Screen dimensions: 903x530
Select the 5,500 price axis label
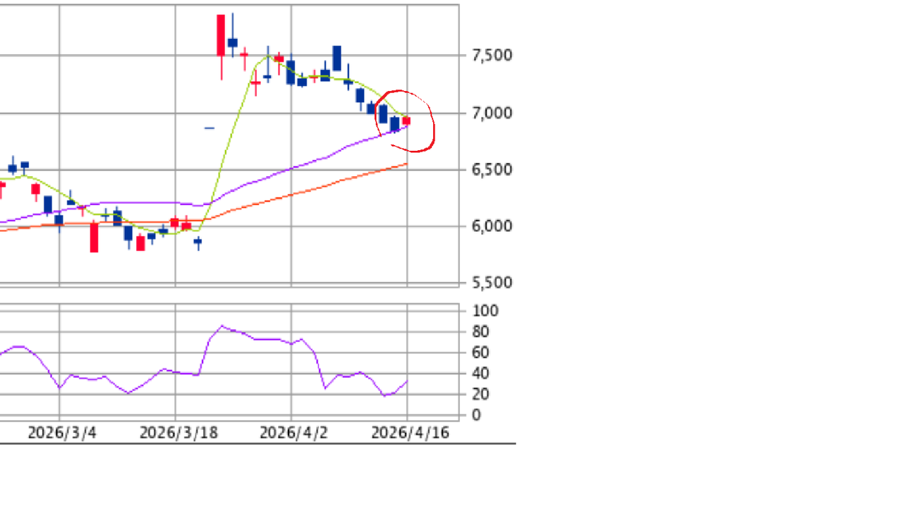tap(492, 283)
